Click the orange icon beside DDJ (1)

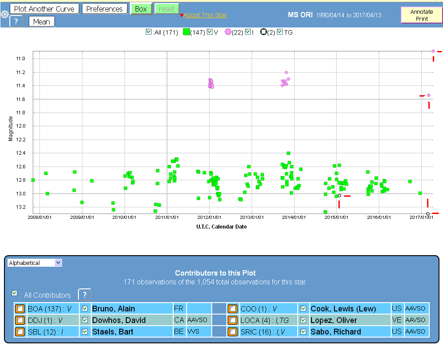[x=20, y=320]
